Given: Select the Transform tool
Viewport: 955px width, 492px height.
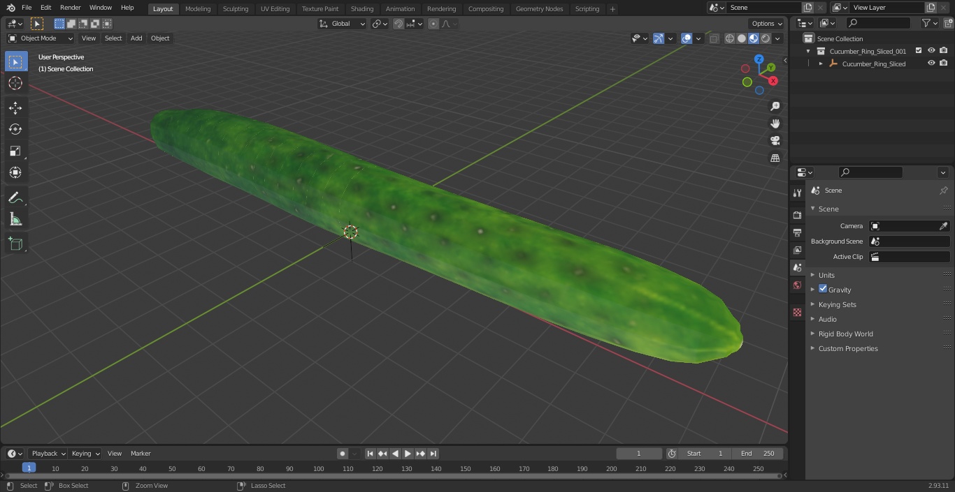Looking at the screenshot, I should pyautogui.click(x=15, y=172).
